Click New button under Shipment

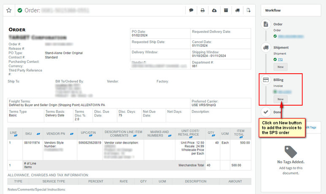280,67
